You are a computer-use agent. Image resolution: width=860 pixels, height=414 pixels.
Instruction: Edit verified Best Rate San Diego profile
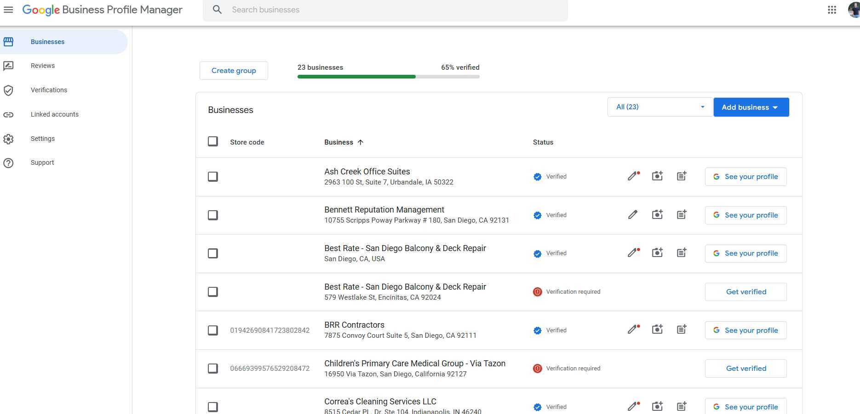tap(633, 253)
